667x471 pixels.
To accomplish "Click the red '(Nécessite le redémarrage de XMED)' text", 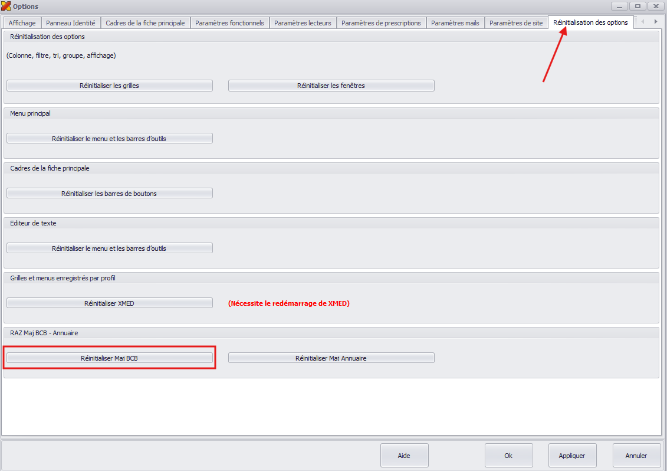I will [289, 303].
